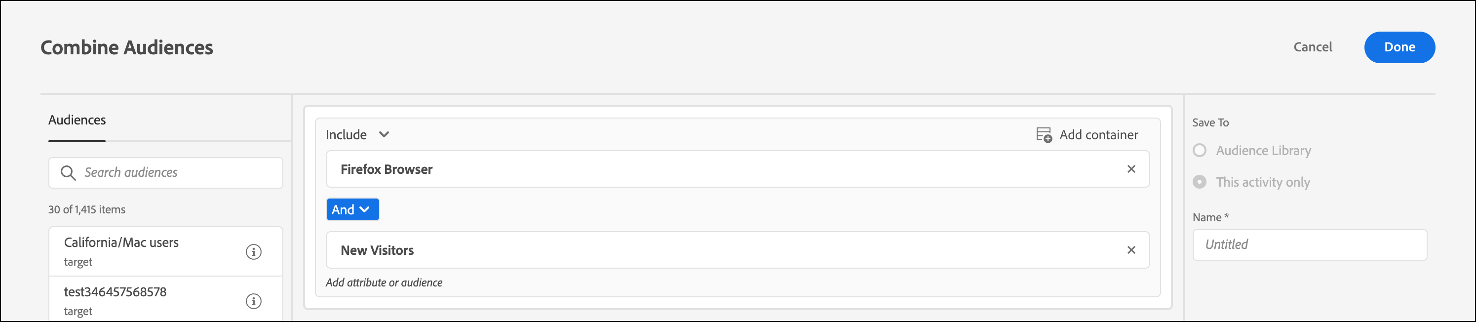Click the Untitled name input field
Viewport: 1476px width, 322px height.
[1310, 245]
